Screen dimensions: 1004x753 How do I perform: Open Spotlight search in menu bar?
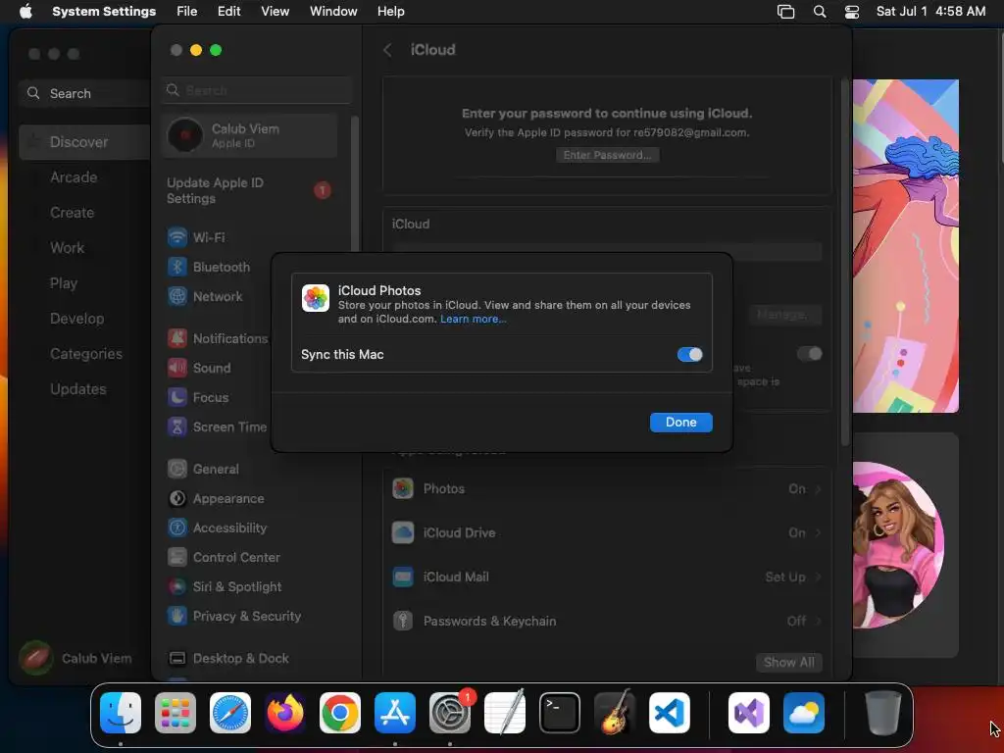(x=820, y=12)
